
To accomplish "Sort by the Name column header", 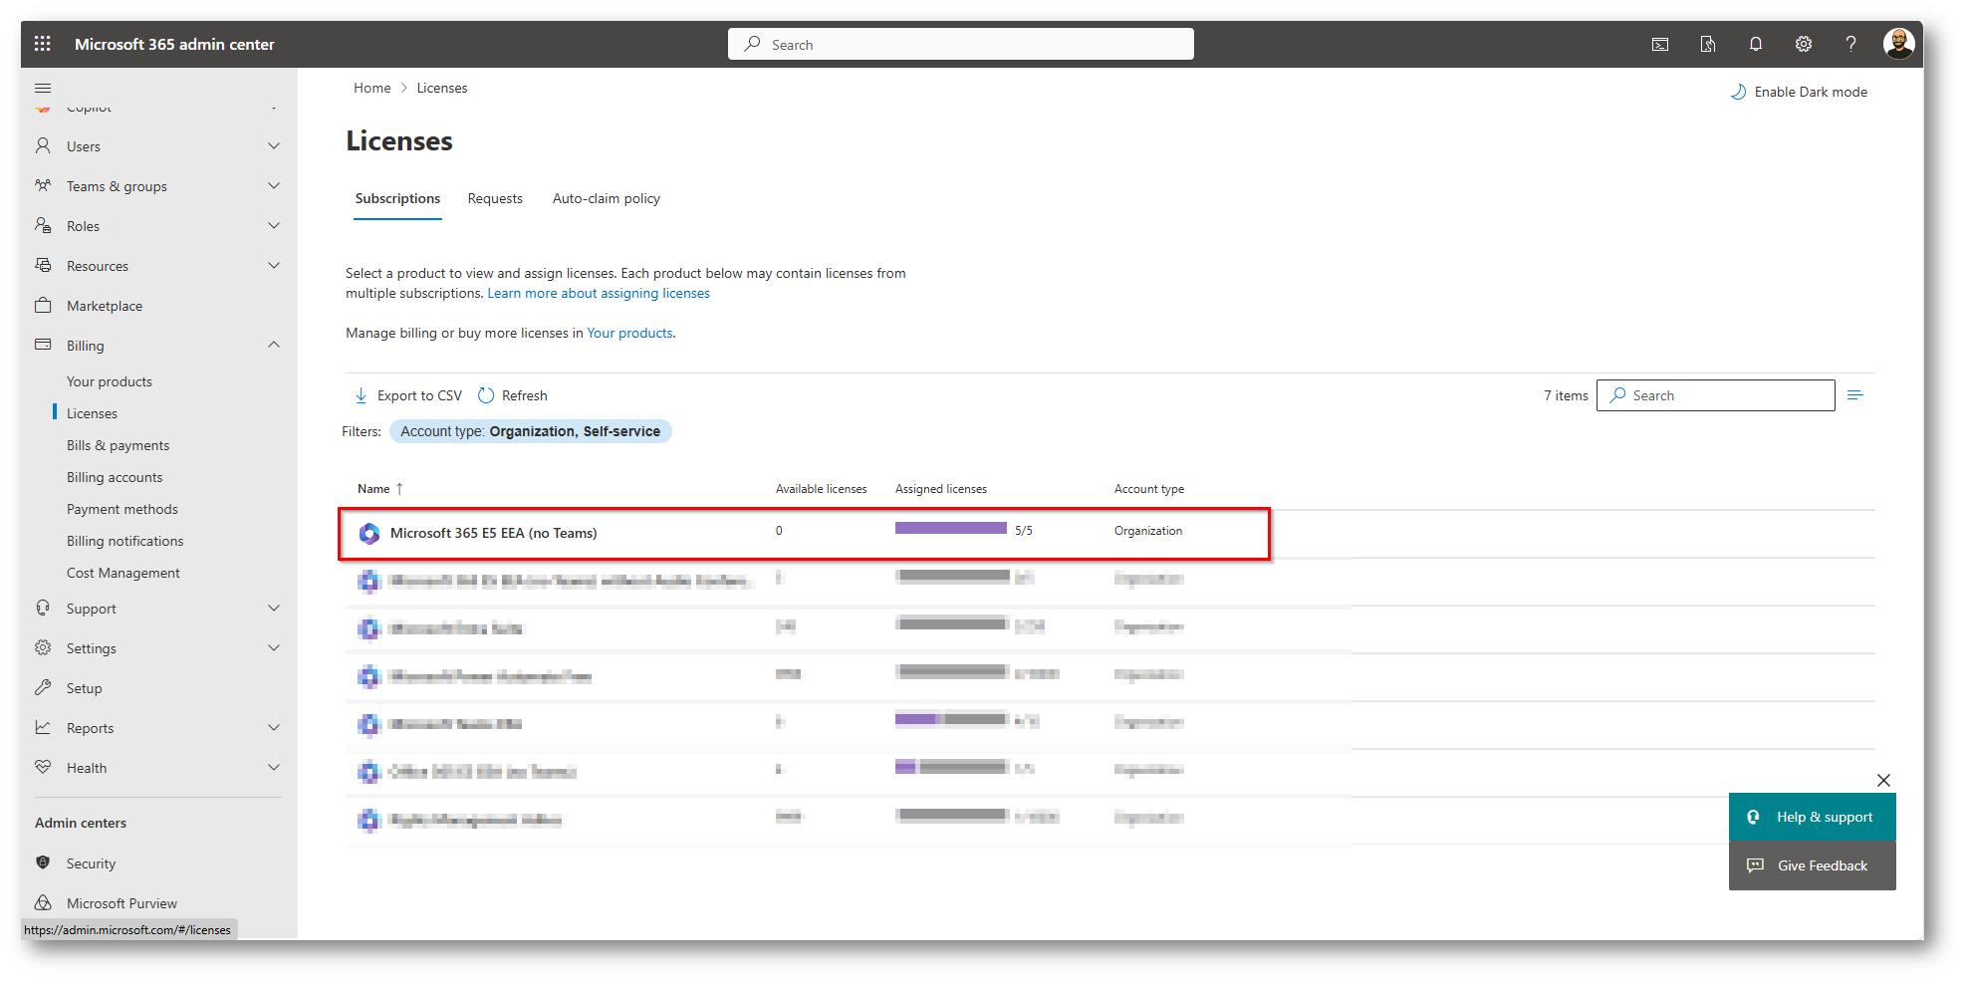I will pos(374,489).
